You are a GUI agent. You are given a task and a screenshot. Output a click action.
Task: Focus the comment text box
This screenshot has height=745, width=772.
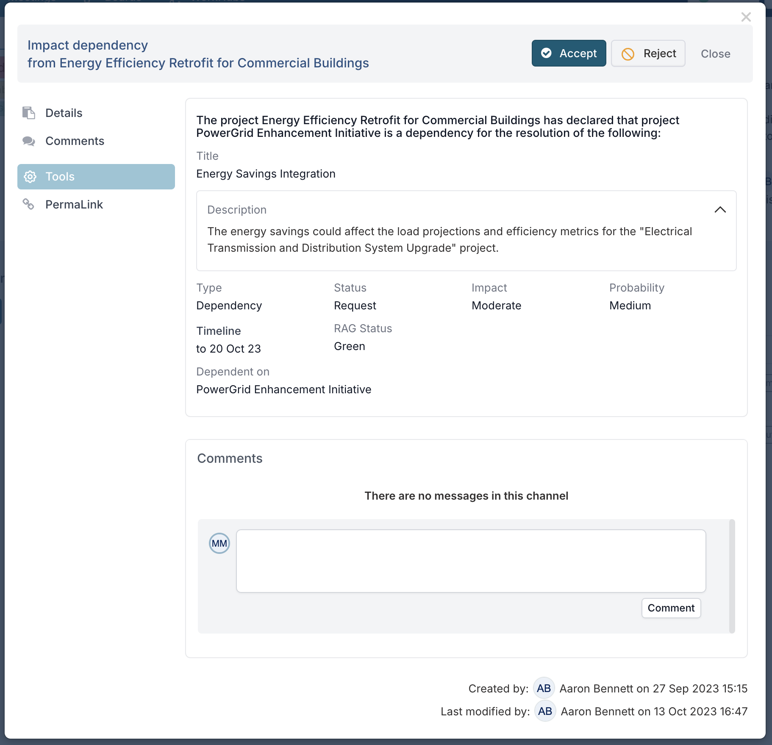(x=471, y=561)
